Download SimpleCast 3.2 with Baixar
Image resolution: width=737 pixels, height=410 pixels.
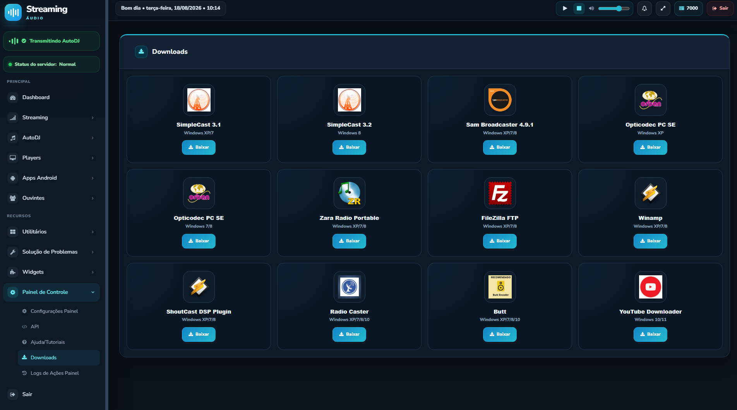click(x=350, y=148)
